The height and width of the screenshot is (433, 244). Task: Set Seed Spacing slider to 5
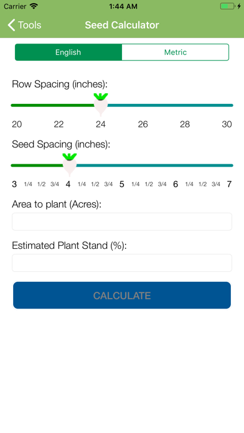click(x=122, y=165)
